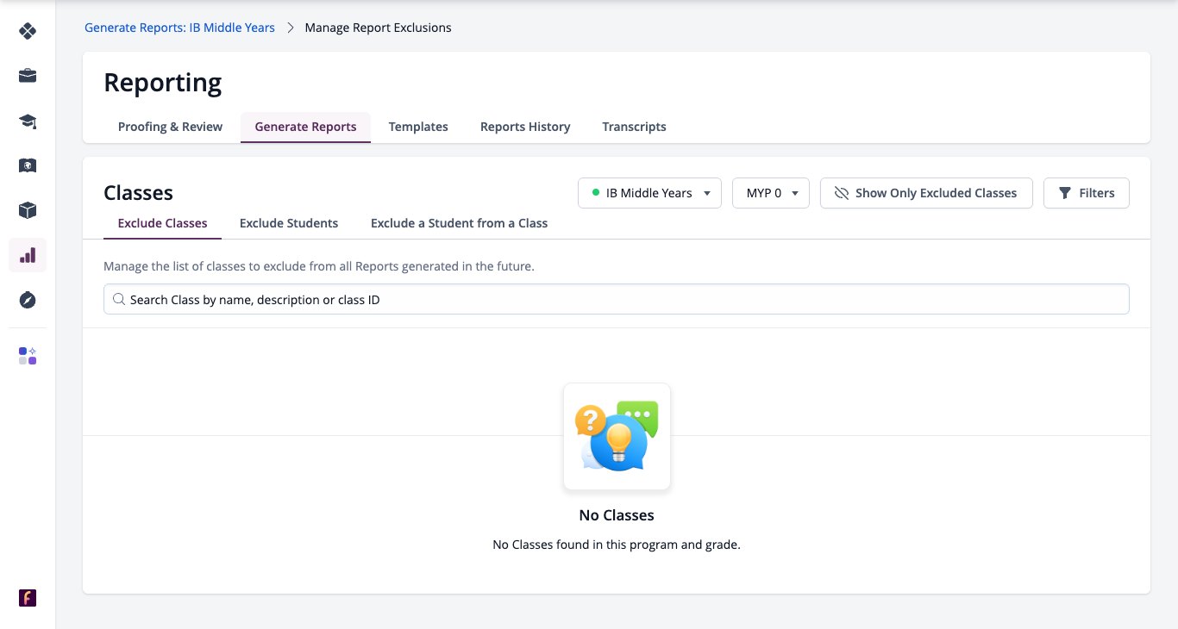
Task: Switch to the Templates tab
Action: (418, 127)
